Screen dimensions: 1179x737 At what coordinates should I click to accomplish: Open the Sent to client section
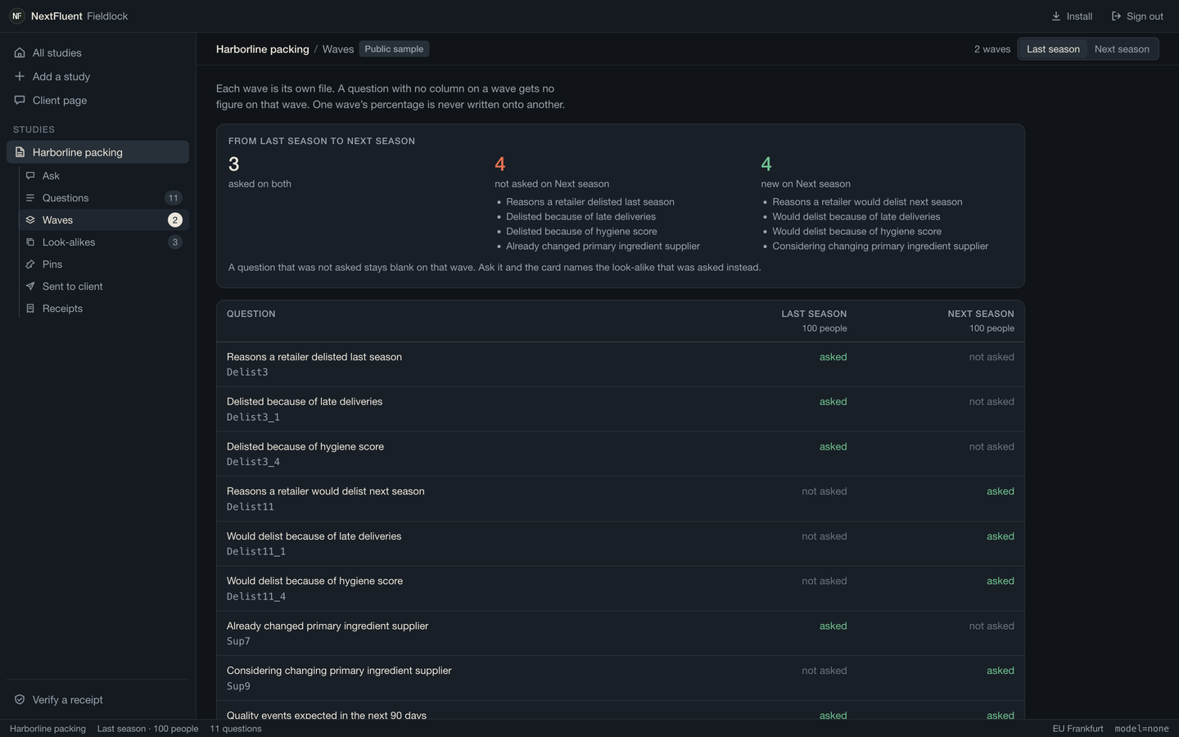[104, 287]
